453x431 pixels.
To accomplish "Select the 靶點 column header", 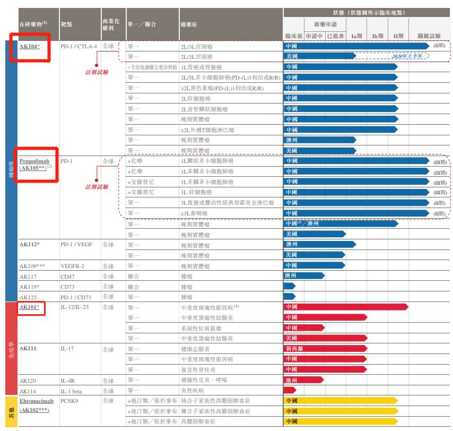I will coord(66,24).
